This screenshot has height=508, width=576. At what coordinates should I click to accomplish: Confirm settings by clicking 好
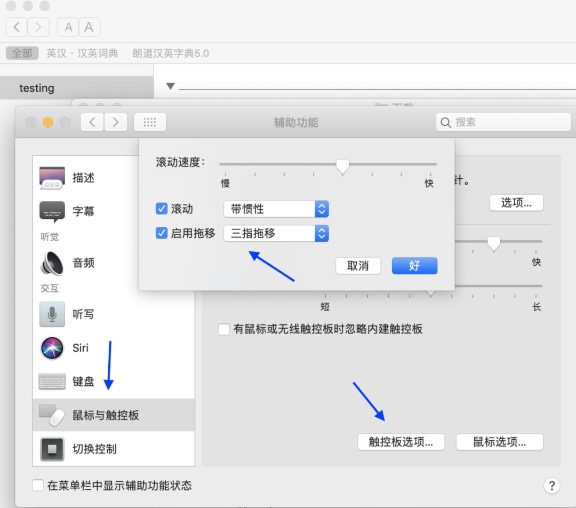click(x=414, y=266)
